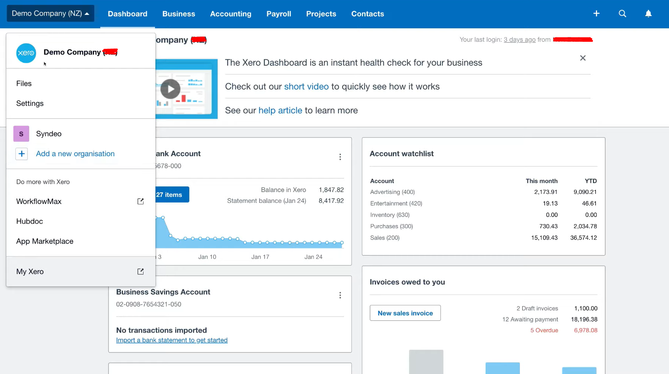Image resolution: width=669 pixels, height=374 pixels.
Task: Launch WorkflowMax via its external link icon
Action: click(141, 201)
